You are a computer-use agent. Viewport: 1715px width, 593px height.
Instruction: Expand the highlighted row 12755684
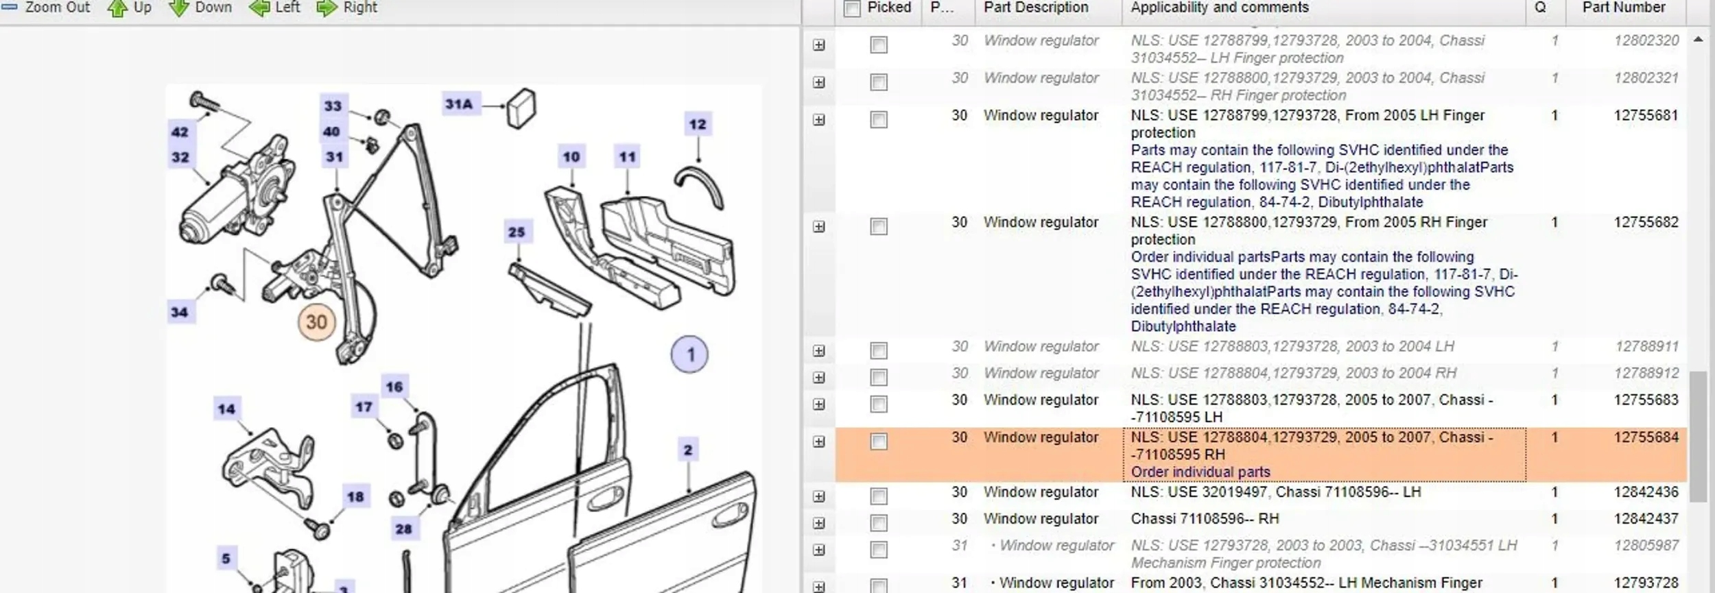coord(819,442)
